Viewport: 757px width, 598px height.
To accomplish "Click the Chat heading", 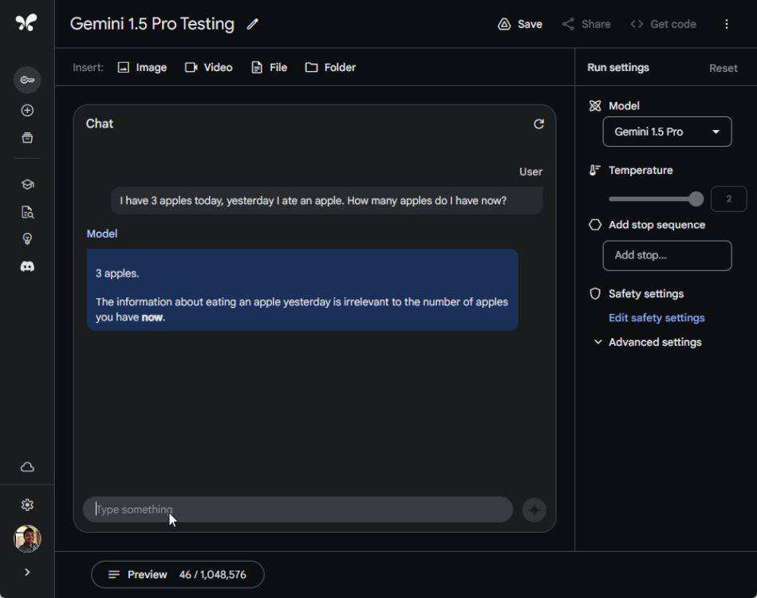I will (100, 124).
